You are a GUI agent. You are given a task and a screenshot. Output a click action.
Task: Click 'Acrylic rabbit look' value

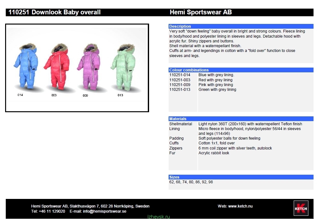[x=214, y=153]
